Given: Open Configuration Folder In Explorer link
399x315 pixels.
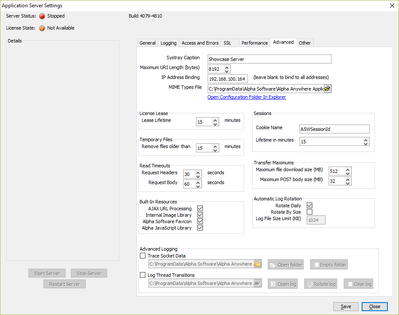Looking at the screenshot, I should 247,97.
